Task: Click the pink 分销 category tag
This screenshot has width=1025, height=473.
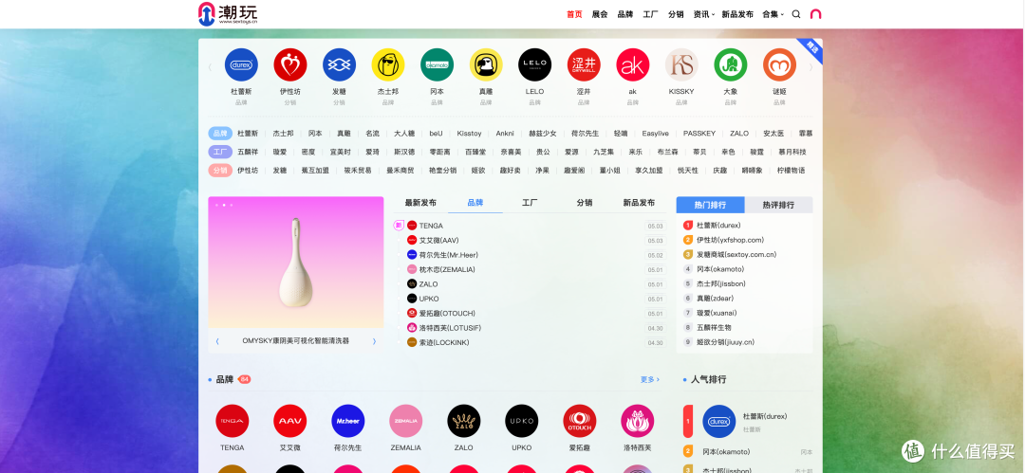Action: pos(220,170)
